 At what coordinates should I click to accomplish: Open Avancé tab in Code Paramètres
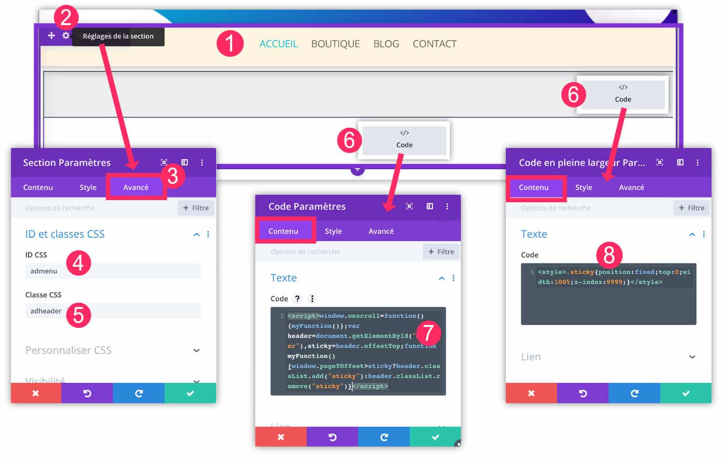click(x=381, y=231)
